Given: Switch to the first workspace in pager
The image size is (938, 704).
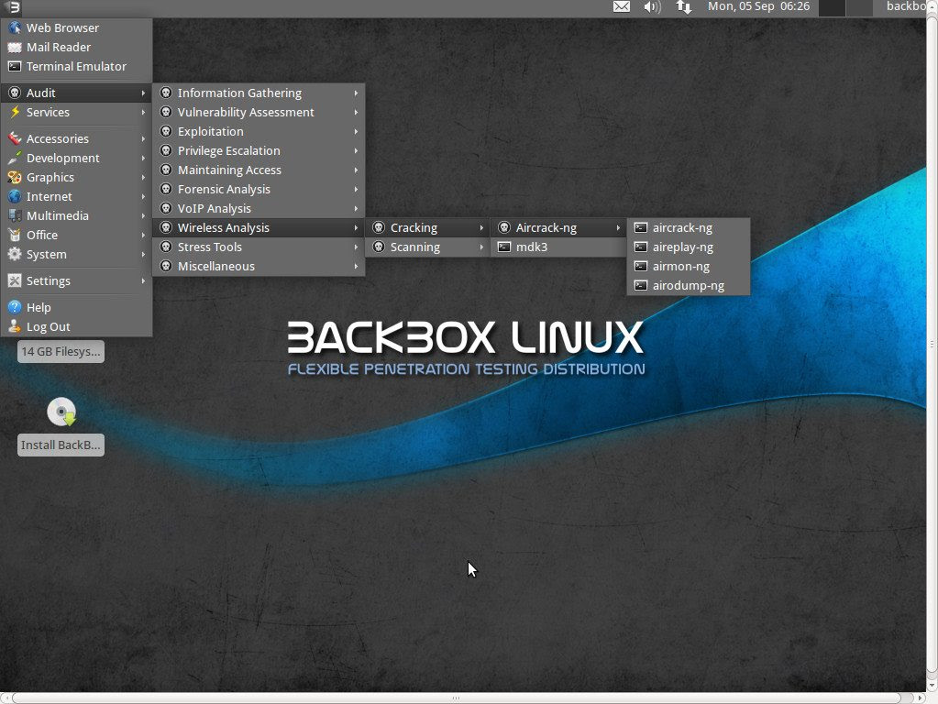Looking at the screenshot, I should (x=832, y=7).
